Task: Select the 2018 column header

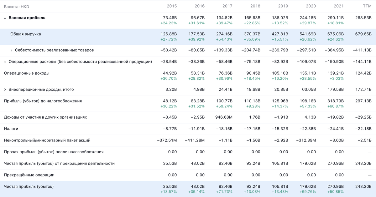Action: pos(255,6)
